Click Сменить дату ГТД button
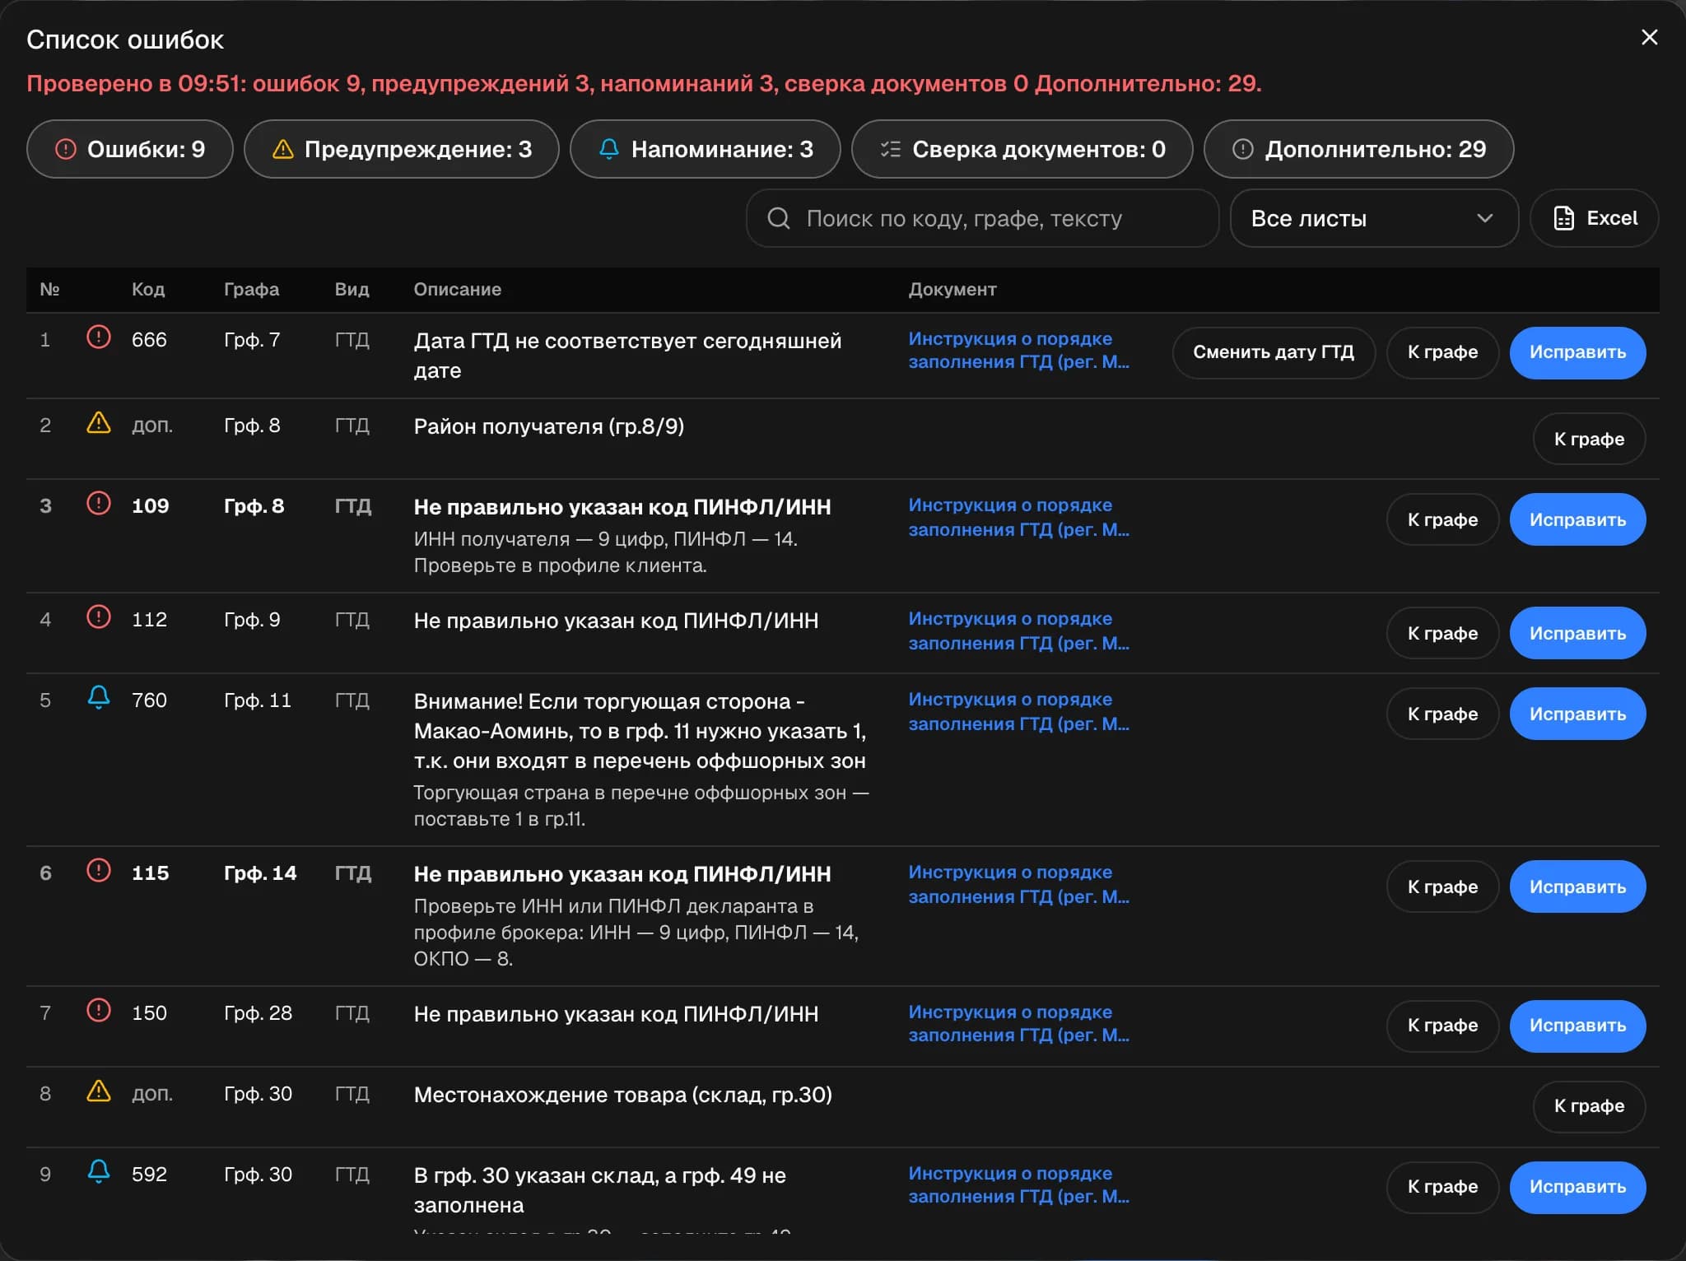 pyautogui.click(x=1274, y=352)
